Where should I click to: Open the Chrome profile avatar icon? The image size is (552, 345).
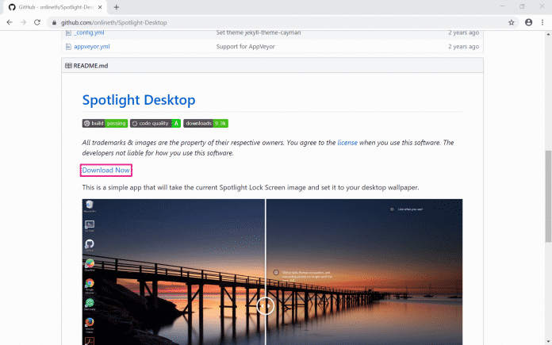pos(528,22)
